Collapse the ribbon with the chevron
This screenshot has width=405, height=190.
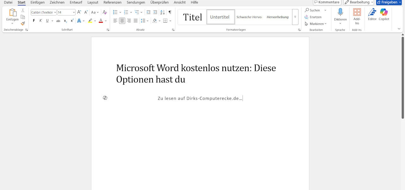399,28
